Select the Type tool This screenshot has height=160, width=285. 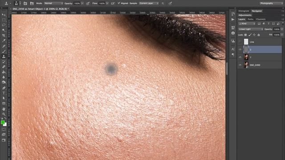[x=4, y=93]
